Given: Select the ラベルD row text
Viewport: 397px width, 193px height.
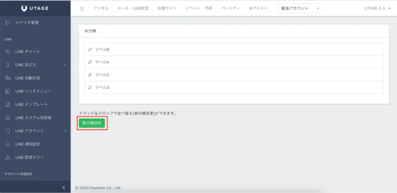Looking at the screenshot, I should pyautogui.click(x=102, y=88).
